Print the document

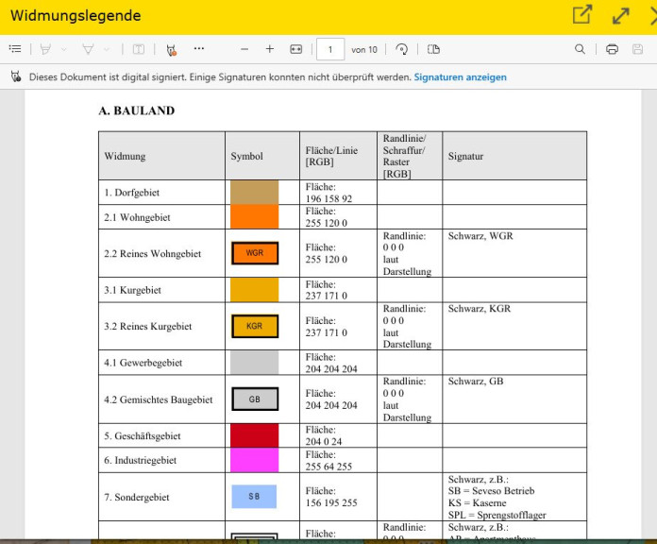click(612, 49)
